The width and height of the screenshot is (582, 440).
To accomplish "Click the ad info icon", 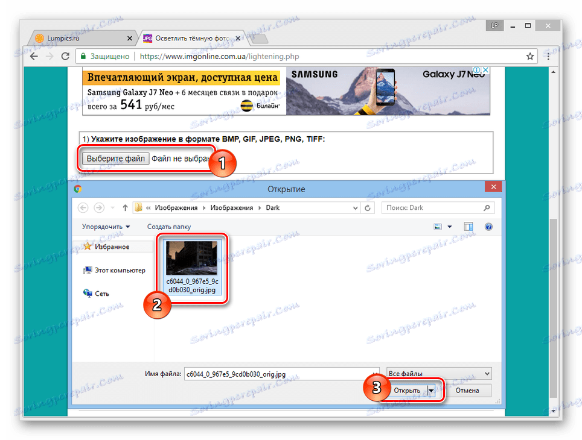I will pos(477,70).
